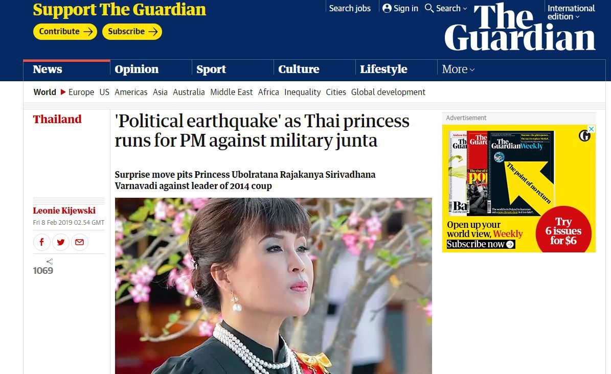This screenshot has height=374, width=611.
Task: Click the Sign in profile icon
Action: click(x=387, y=8)
